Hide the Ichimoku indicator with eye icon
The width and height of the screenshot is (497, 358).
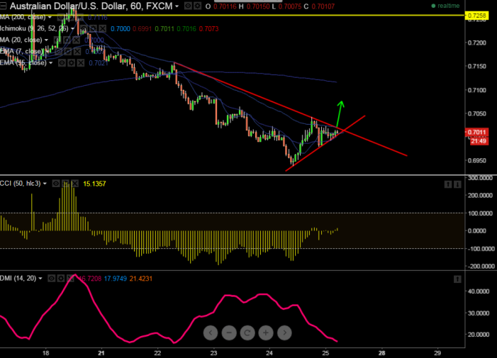click(x=84, y=28)
